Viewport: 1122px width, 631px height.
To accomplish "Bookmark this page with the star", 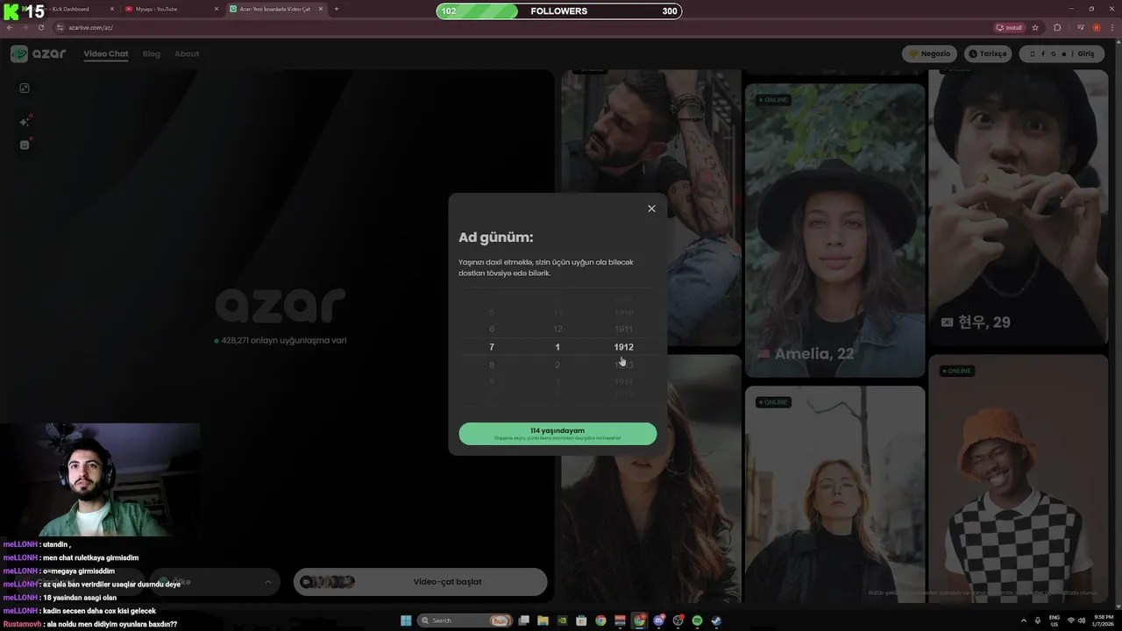I will coord(1035,27).
